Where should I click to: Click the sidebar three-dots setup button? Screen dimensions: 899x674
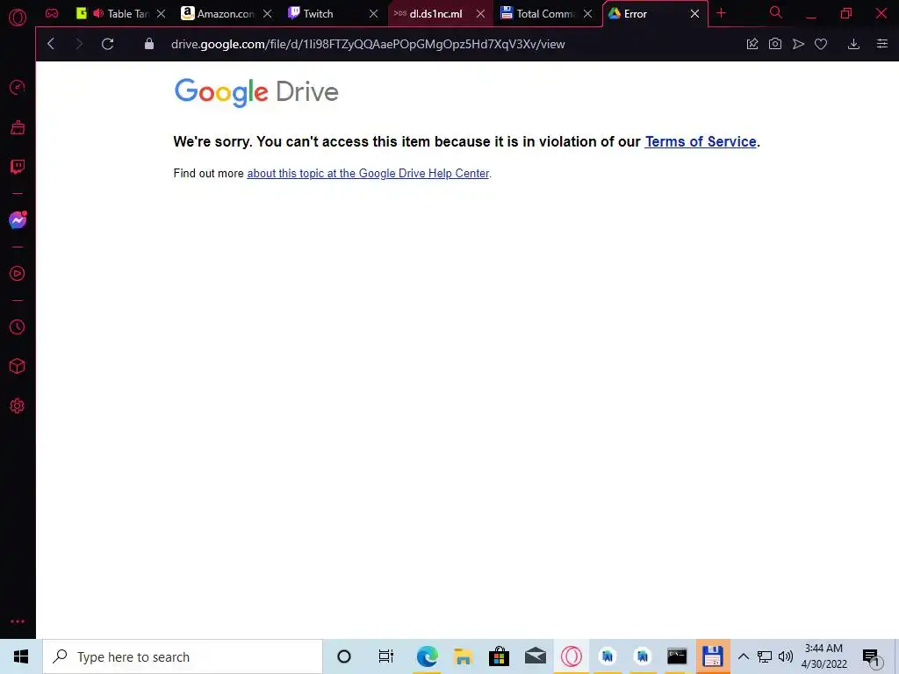click(x=18, y=621)
